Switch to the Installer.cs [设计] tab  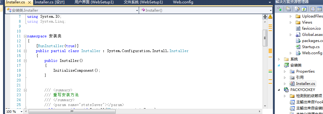[49, 2]
